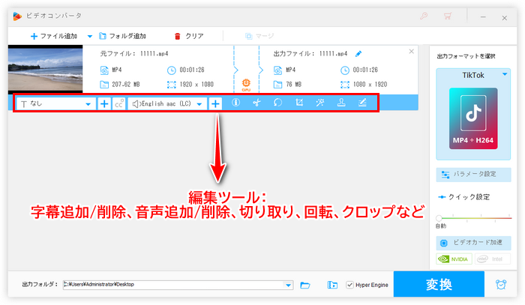Open the video info icon
This screenshot has height=305, width=525.
pos(235,103)
